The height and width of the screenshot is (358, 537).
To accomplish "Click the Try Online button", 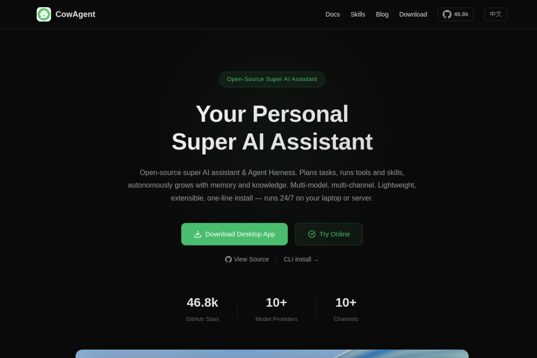I will point(329,234).
